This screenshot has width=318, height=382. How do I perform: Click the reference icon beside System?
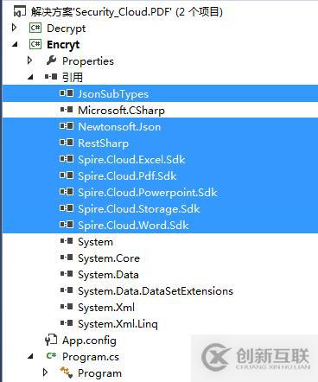67,241
